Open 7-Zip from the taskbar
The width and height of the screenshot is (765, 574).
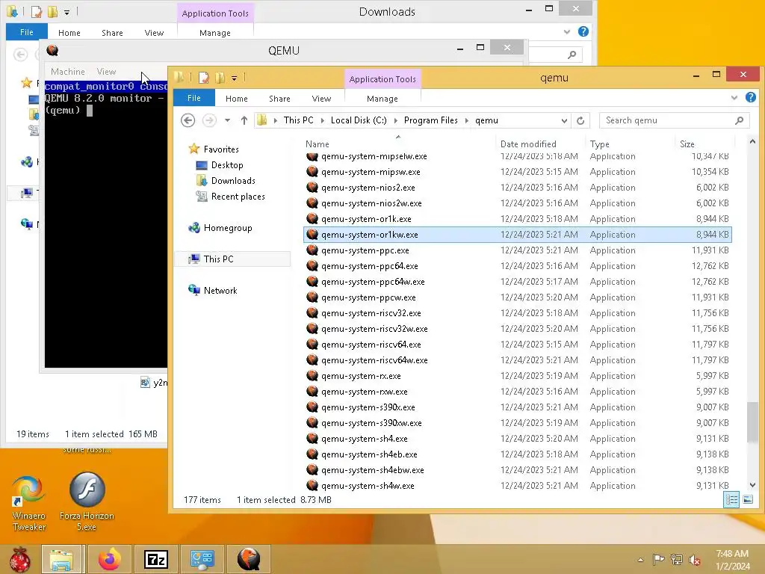pyautogui.click(x=155, y=559)
